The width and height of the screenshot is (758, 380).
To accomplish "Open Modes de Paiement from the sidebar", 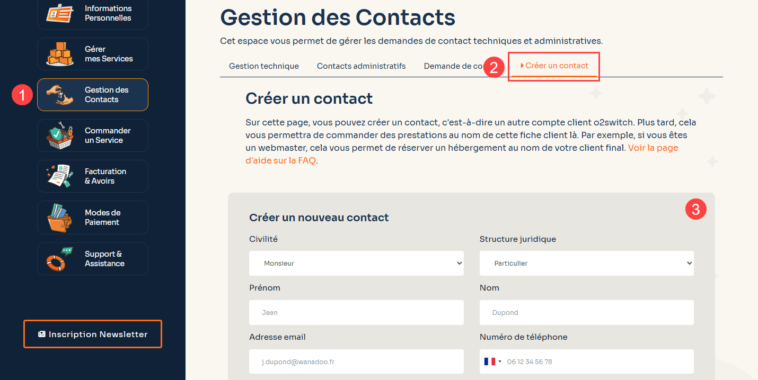I will 59,217.
